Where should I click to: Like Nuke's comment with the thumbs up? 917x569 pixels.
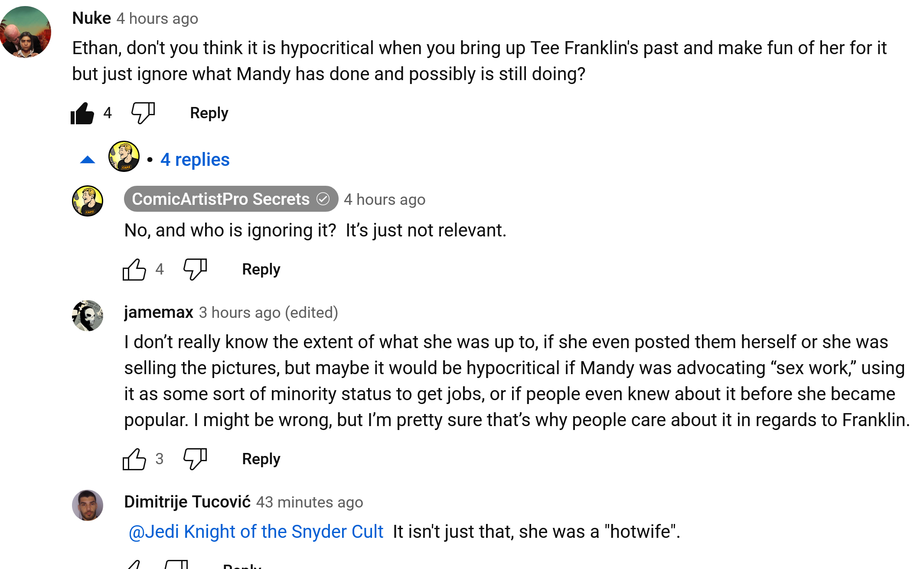click(82, 113)
